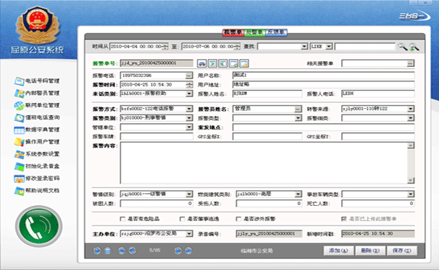Click the 受伤人数 input field
Image resolution: width=439 pixels, height=270 pixels.
[268, 203]
